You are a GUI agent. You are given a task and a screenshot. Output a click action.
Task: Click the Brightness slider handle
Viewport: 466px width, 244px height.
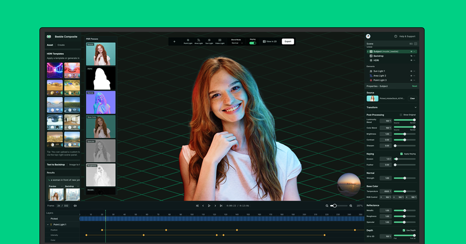(405, 134)
